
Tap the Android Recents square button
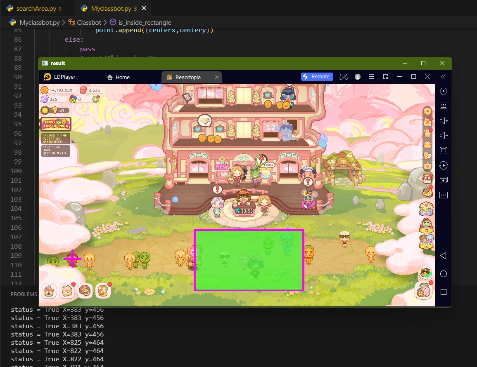tap(444, 292)
